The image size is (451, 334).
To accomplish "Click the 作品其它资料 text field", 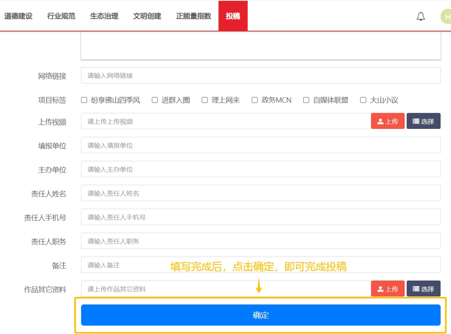I will point(226,289).
